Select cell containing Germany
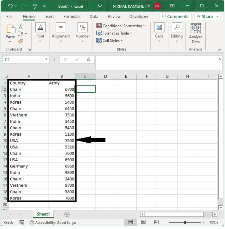Screen dimensions: 225x229 tap(29, 166)
